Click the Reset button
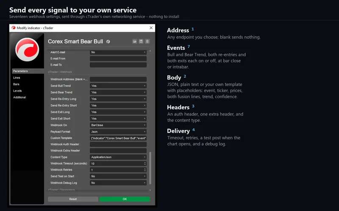This screenshot has width=339, height=211. pyautogui.click(x=73, y=199)
